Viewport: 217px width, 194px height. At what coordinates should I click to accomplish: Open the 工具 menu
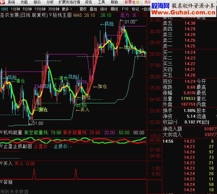pos(102,2)
